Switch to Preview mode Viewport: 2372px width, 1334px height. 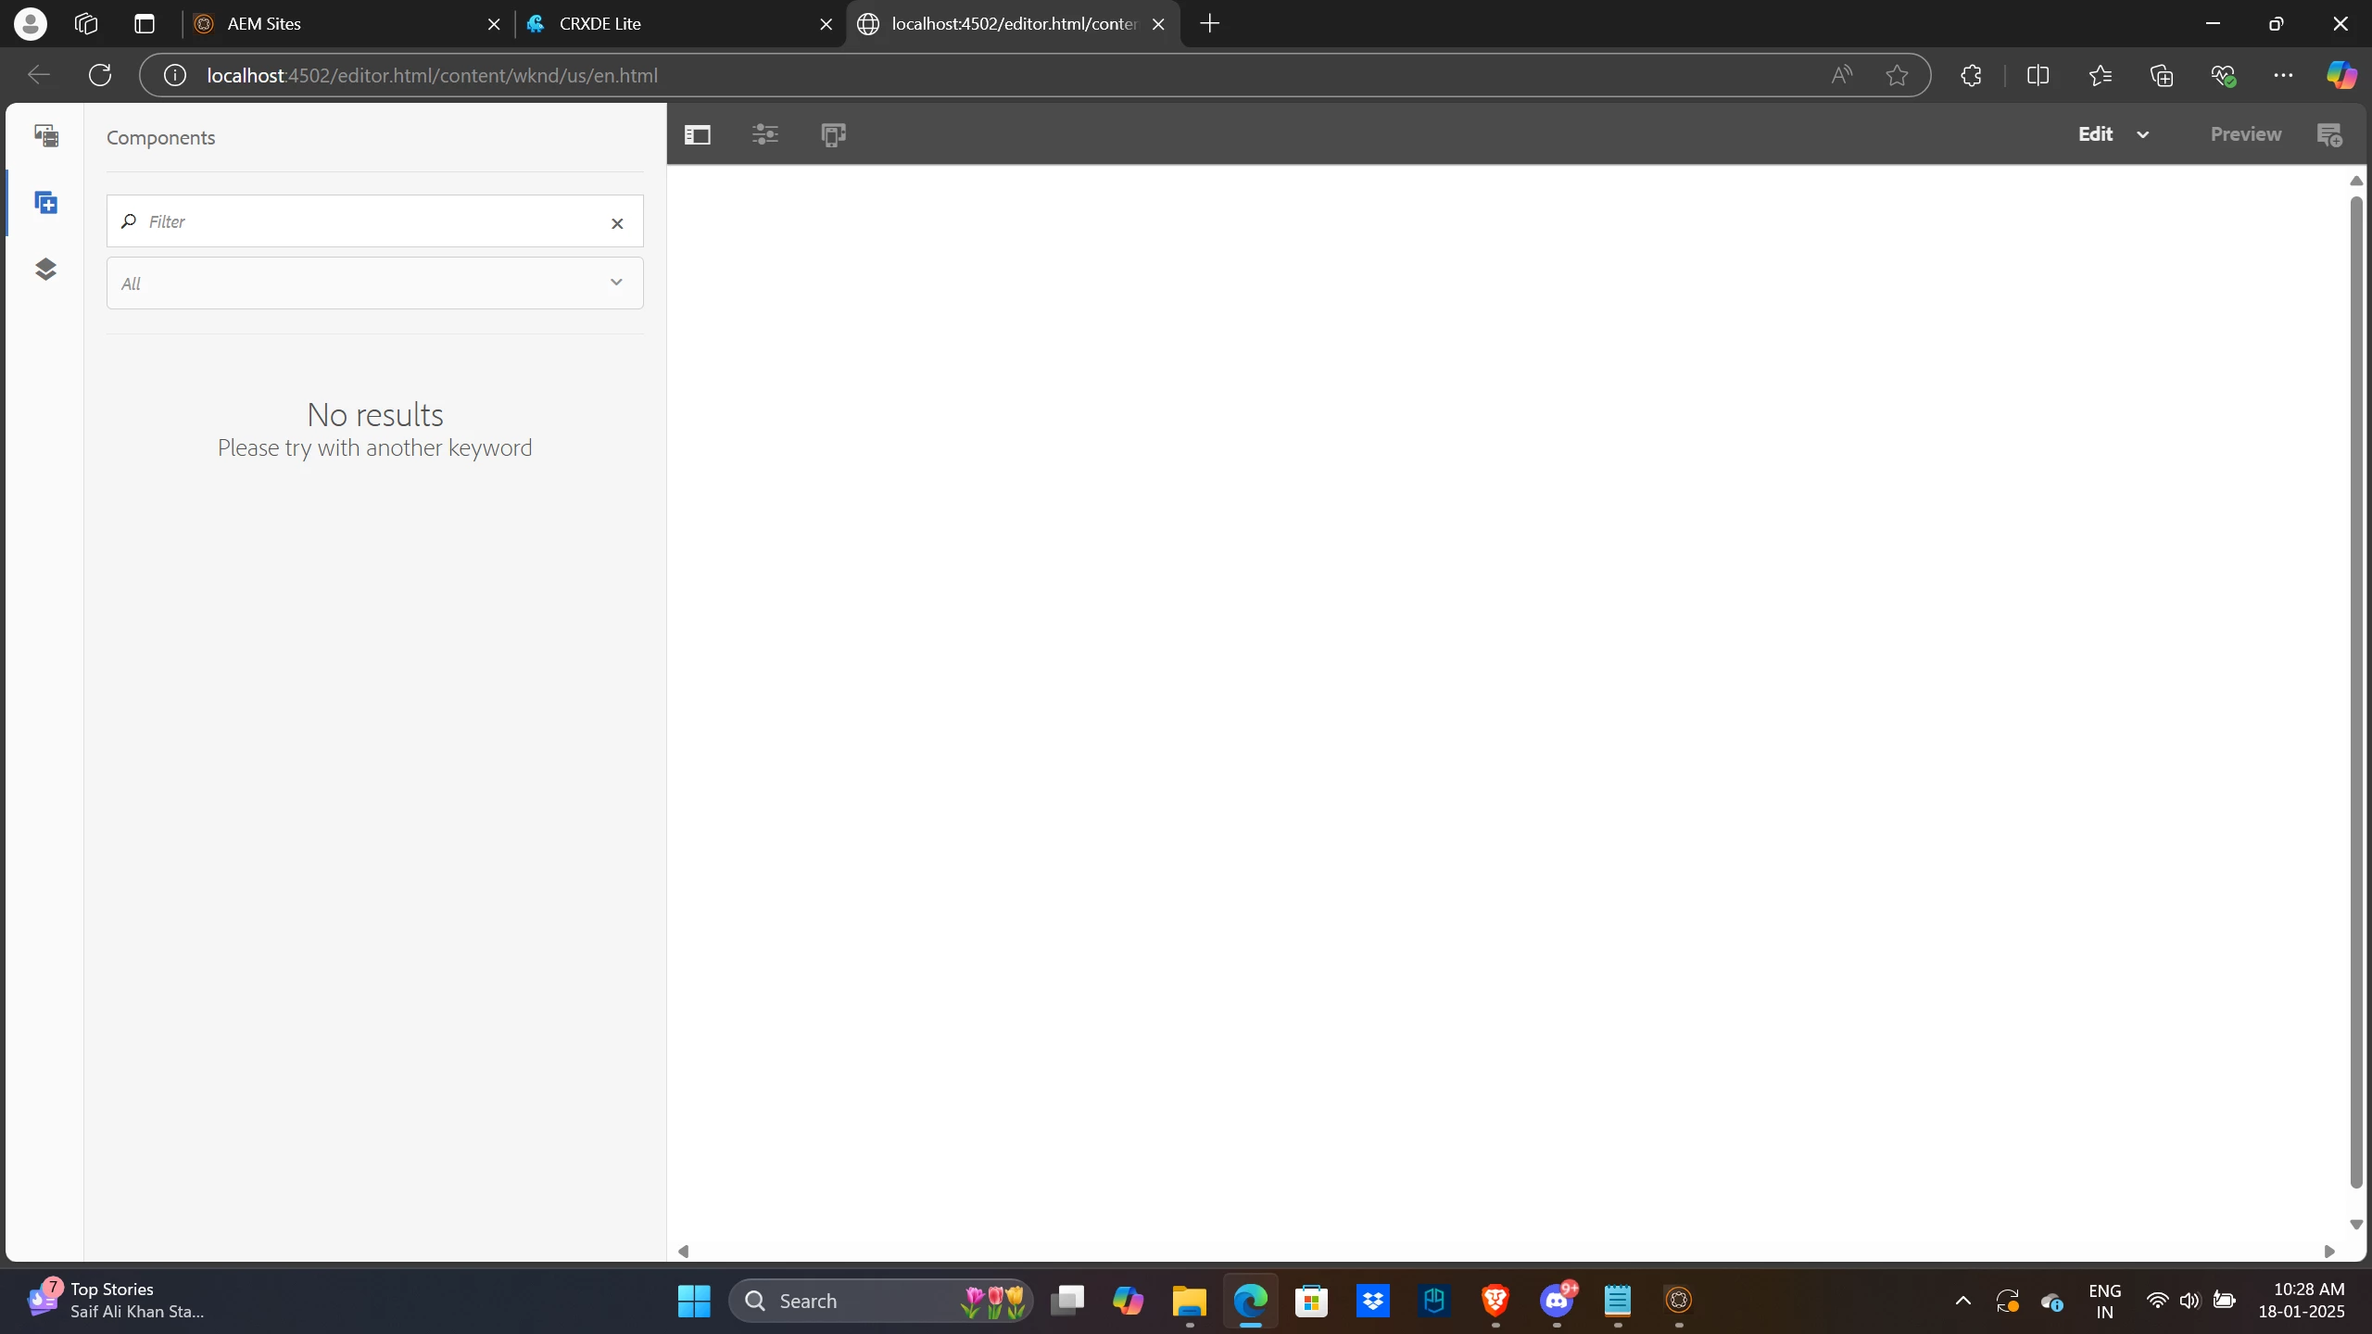2245,134
